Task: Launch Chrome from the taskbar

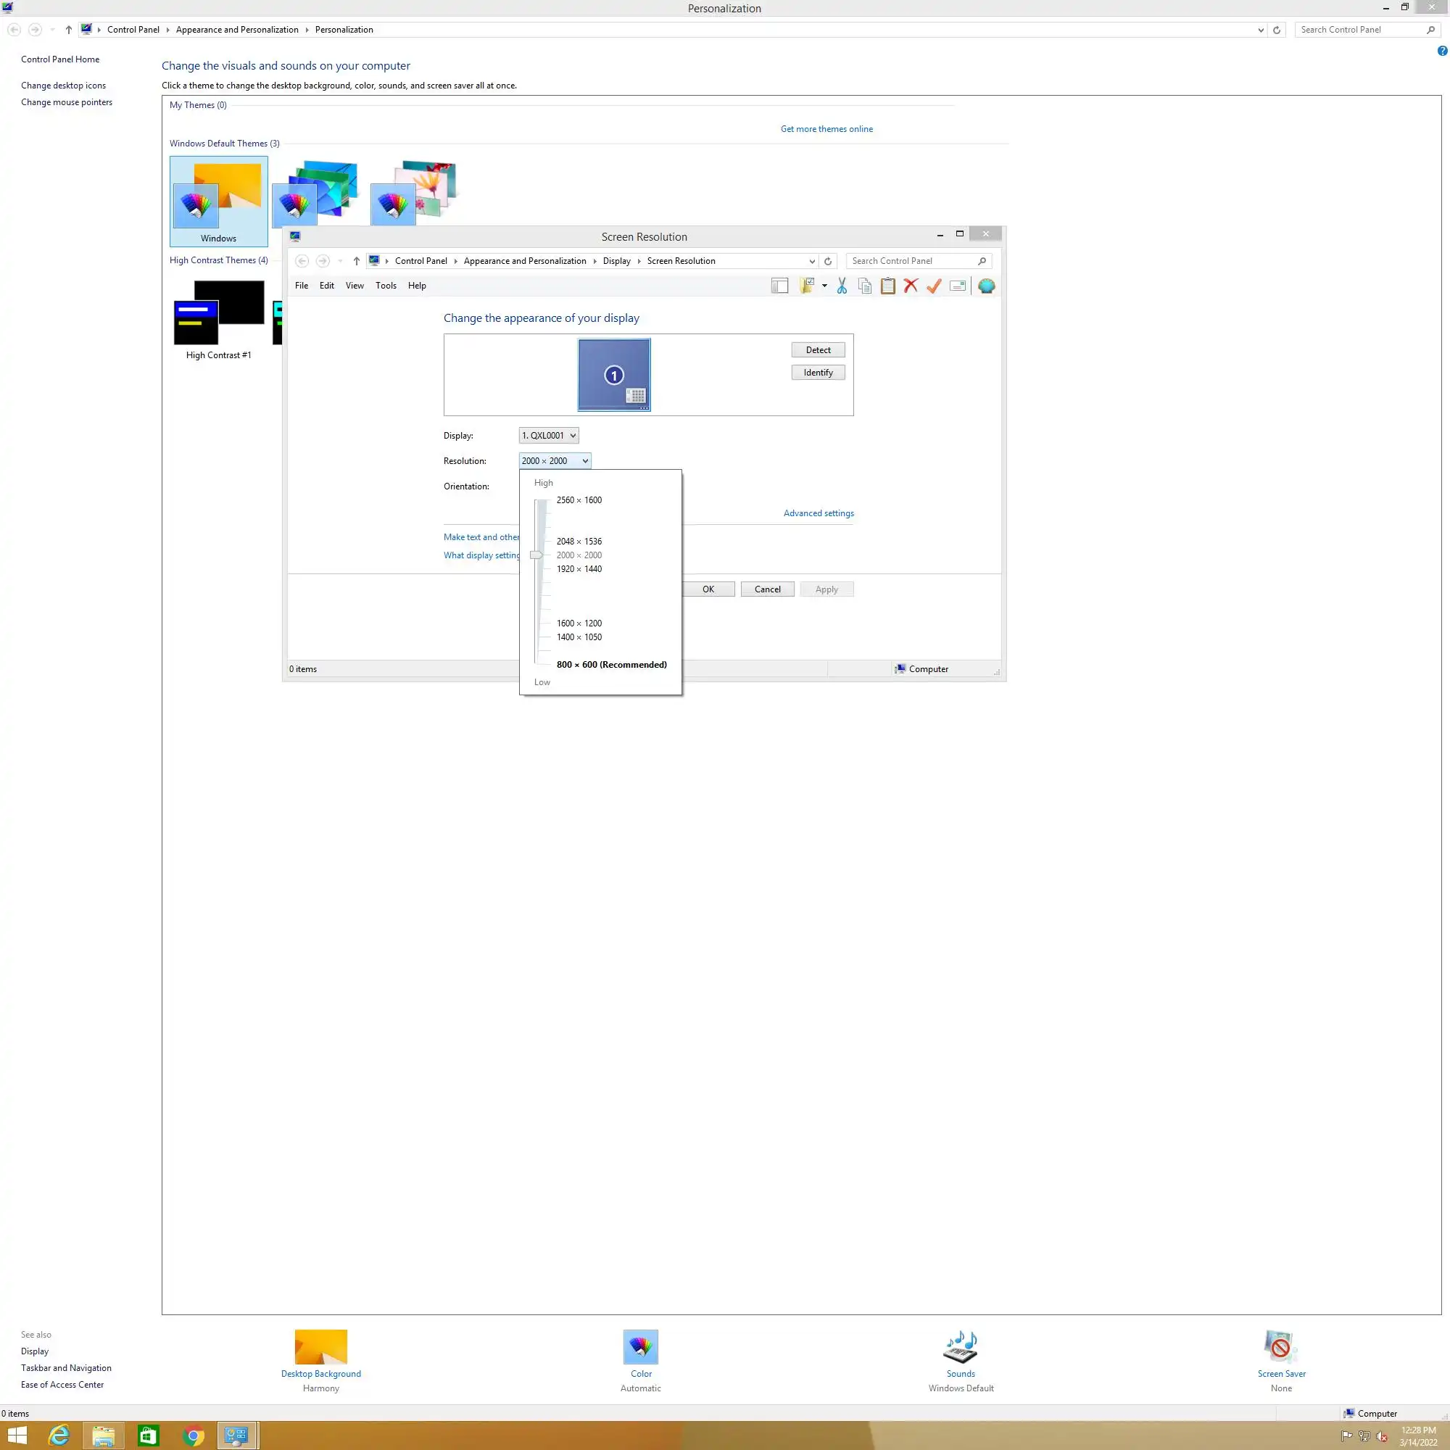Action: (x=194, y=1435)
